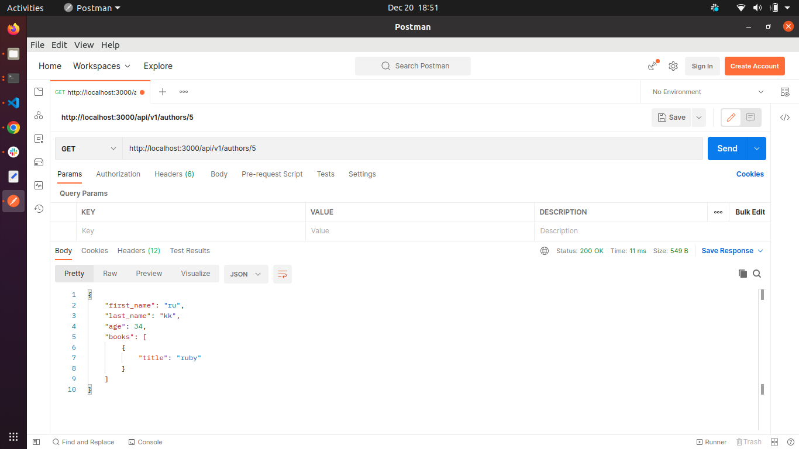The width and height of the screenshot is (799, 449).
Task: Toggle the wrap lines icon in response
Action: pyautogui.click(x=283, y=274)
